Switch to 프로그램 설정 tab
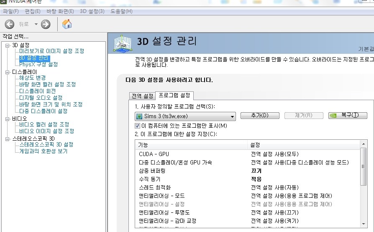This screenshot has height=232, width=374. 174,95
